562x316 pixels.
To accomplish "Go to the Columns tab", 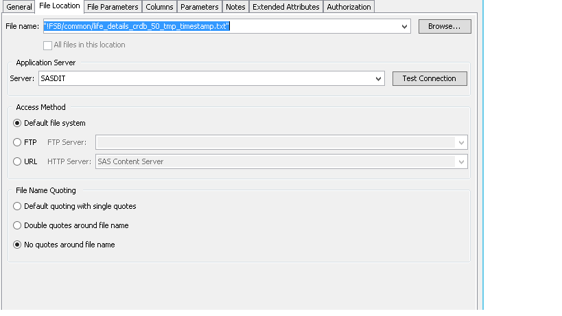I will pos(159,7).
